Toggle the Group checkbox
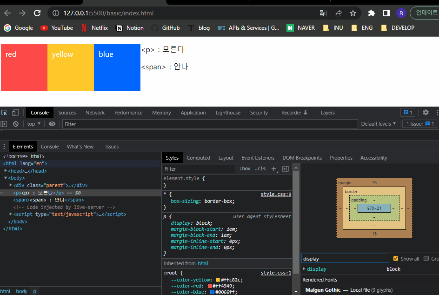 426,259
